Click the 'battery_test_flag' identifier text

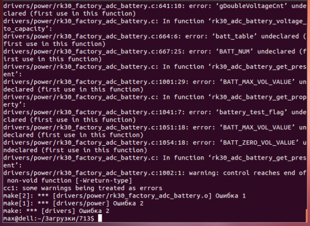click(x=252, y=112)
